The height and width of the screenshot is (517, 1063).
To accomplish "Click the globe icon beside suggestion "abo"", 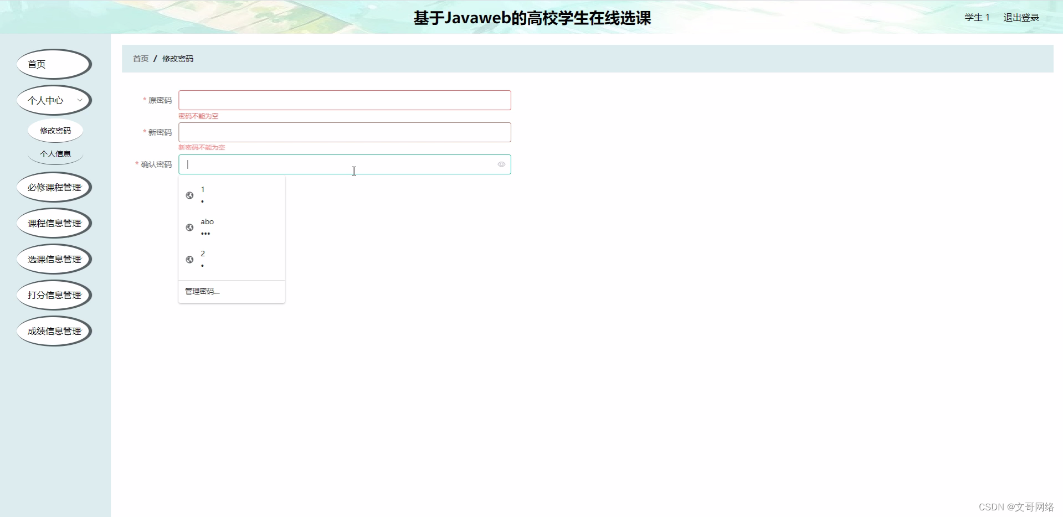I will pos(190,228).
